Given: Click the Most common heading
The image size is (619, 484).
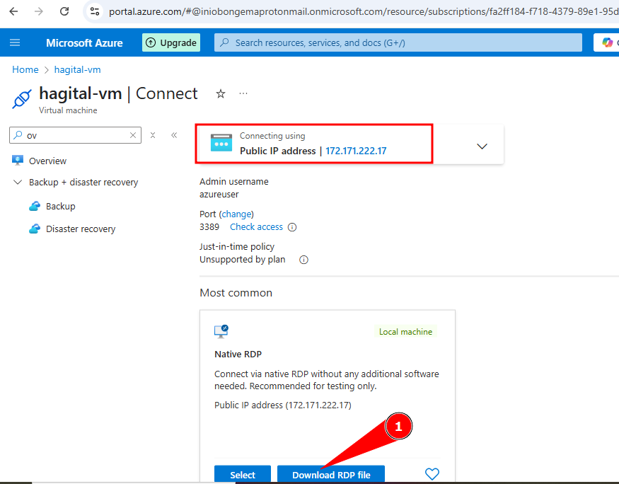Looking at the screenshot, I should [x=236, y=292].
